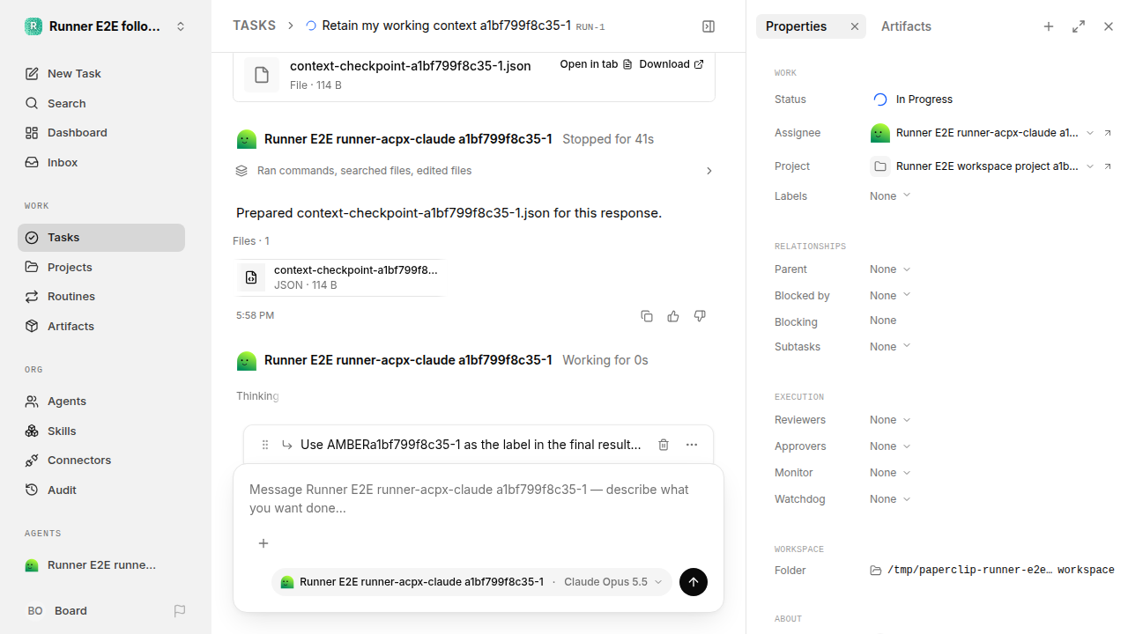Click the Artifacts sidebar icon
The image size is (1128, 634).
click(x=32, y=326)
